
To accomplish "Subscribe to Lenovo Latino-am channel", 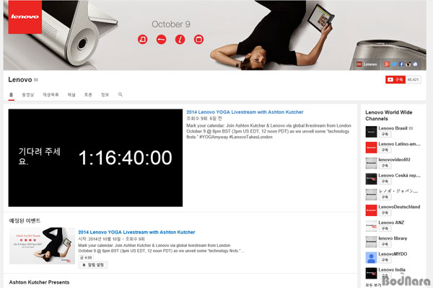I will (385, 150).
